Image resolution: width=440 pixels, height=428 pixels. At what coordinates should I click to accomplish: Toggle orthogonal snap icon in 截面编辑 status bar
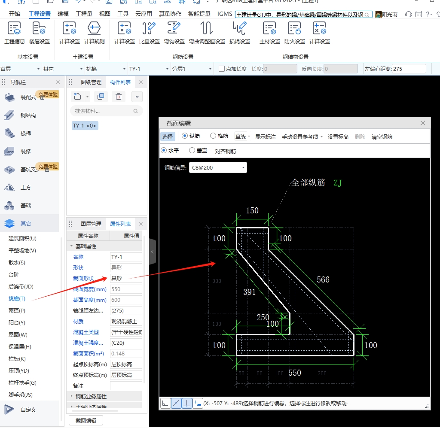[x=165, y=404]
